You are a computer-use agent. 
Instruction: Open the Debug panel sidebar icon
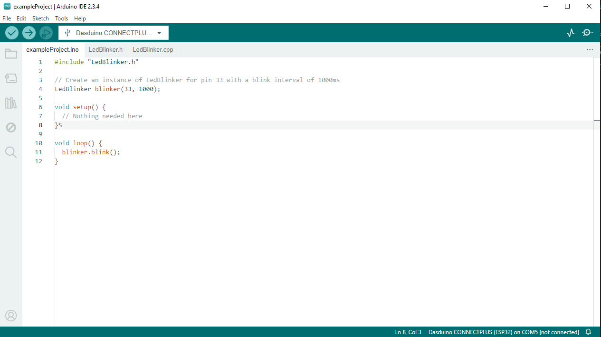pyautogui.click(x=11, y=128)
